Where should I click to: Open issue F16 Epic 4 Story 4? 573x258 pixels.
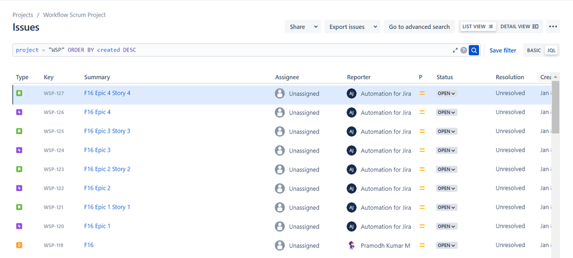point(107,93)
